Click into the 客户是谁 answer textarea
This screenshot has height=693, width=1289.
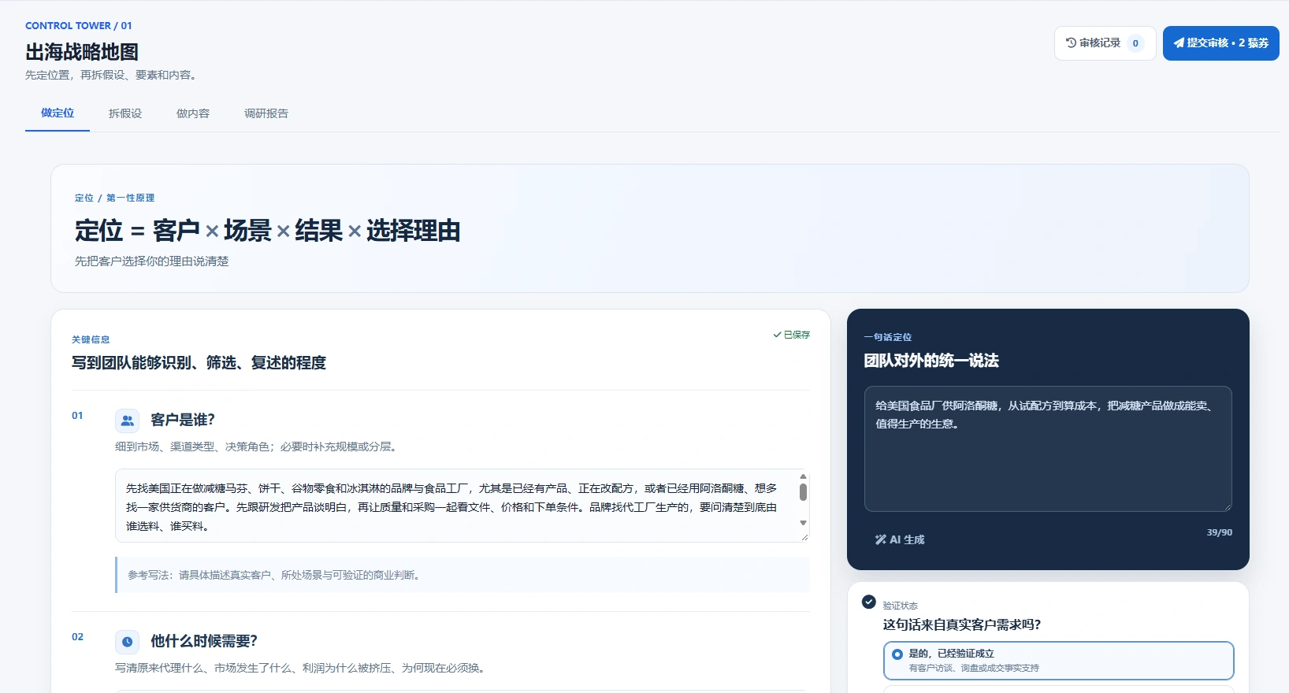point(462,506)
